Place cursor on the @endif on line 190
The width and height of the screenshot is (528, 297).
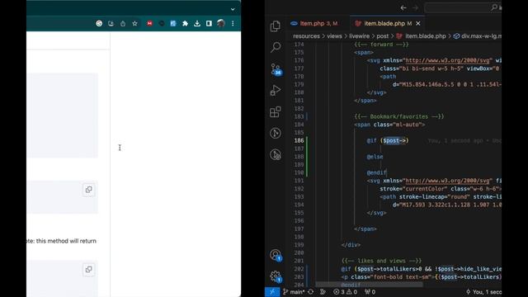coord(376,172)
